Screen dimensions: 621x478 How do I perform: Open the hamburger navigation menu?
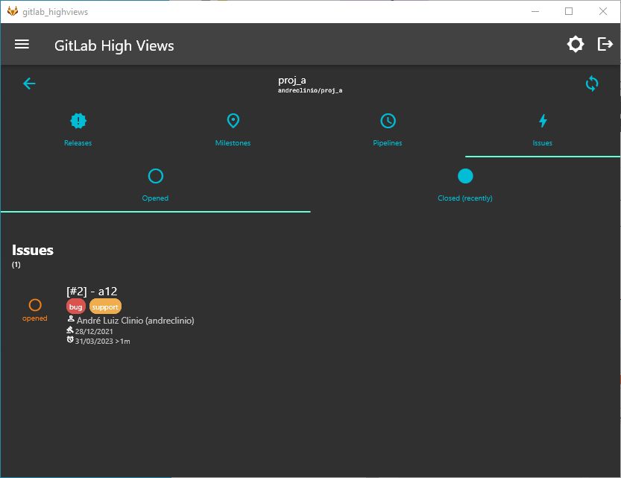pos(22,44)
